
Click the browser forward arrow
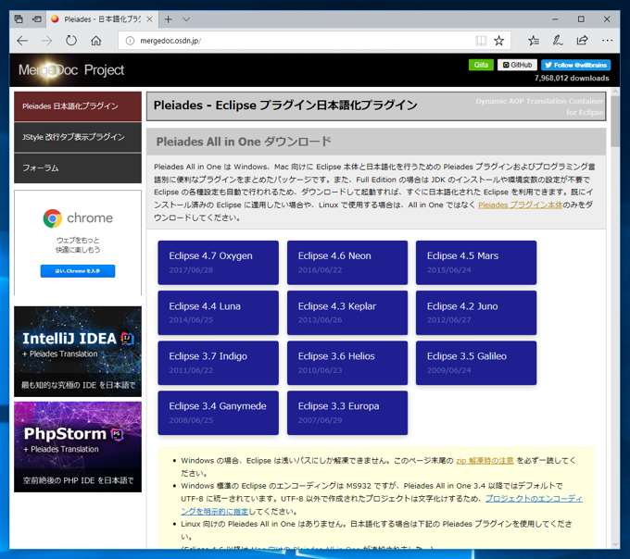(47, 41)
